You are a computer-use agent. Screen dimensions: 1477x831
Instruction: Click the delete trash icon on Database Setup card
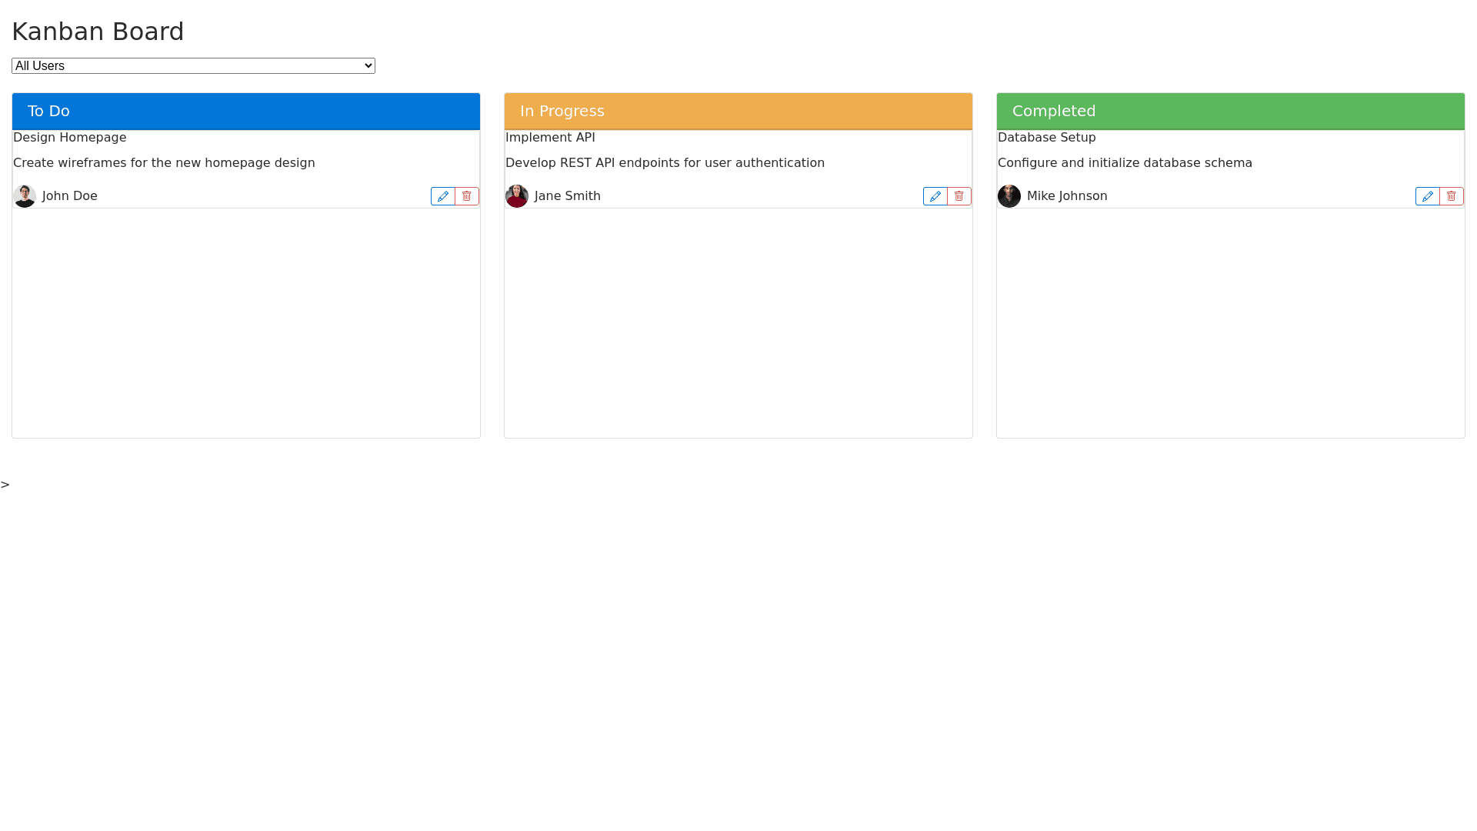(1451, 196)
